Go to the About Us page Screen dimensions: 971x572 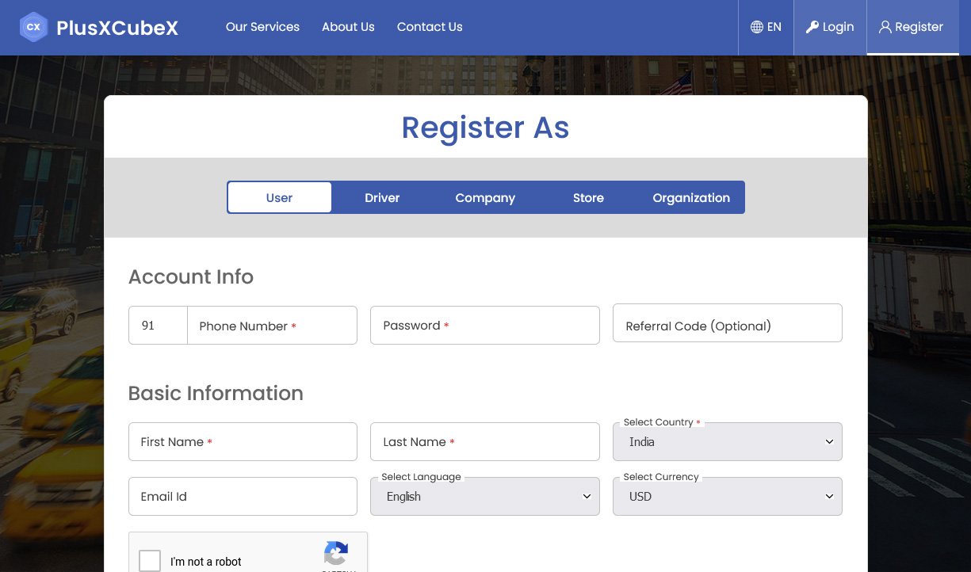point(348,27)
